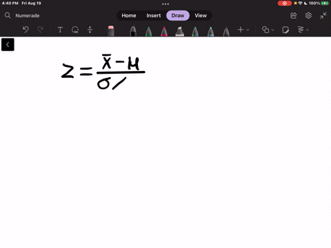Viewport: 331px width, 248px height.
Task: Select the Draw tab
Action: coord(178,15)
